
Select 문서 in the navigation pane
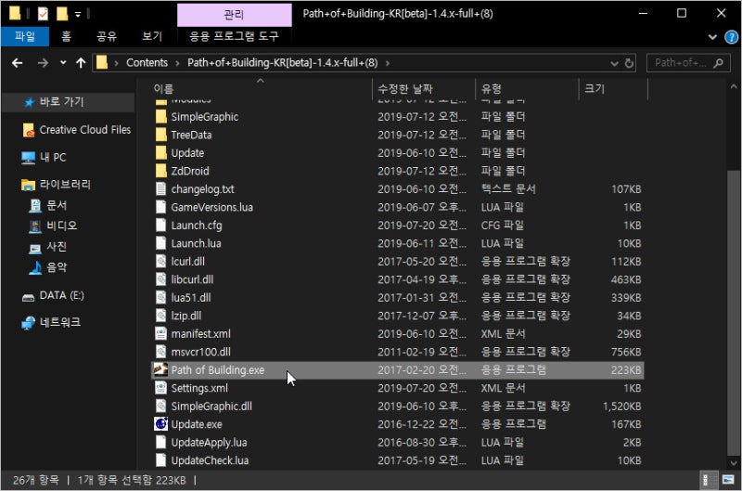[57, 205]
